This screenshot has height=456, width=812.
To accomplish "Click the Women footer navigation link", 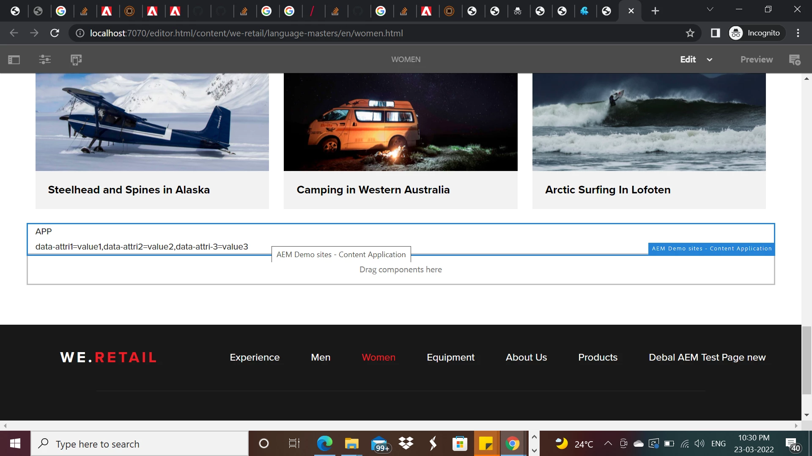I will point(379,357).
